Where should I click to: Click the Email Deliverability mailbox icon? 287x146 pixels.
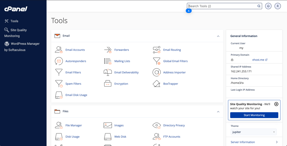(x=108, y=72)
